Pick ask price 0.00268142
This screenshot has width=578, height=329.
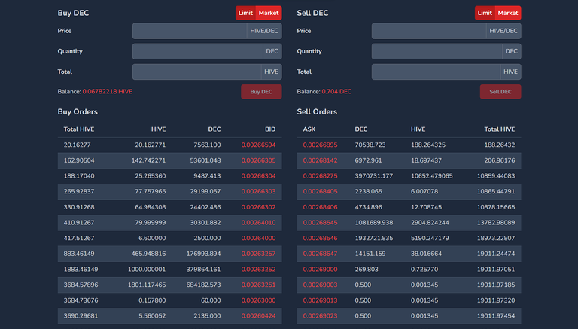click(x=320, y=160)
